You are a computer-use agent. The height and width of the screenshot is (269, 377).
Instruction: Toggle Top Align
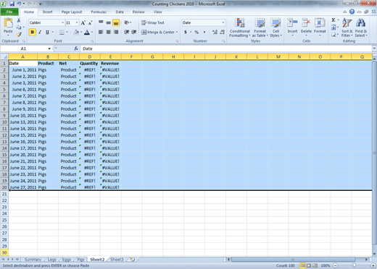(101, 22)
